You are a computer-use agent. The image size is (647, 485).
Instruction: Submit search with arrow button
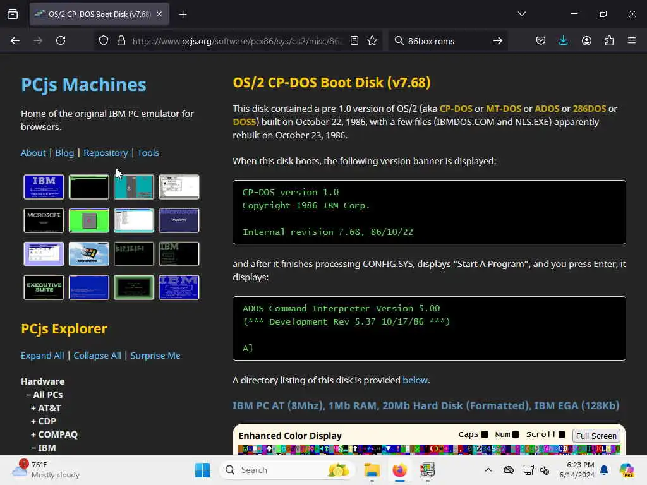498,41
